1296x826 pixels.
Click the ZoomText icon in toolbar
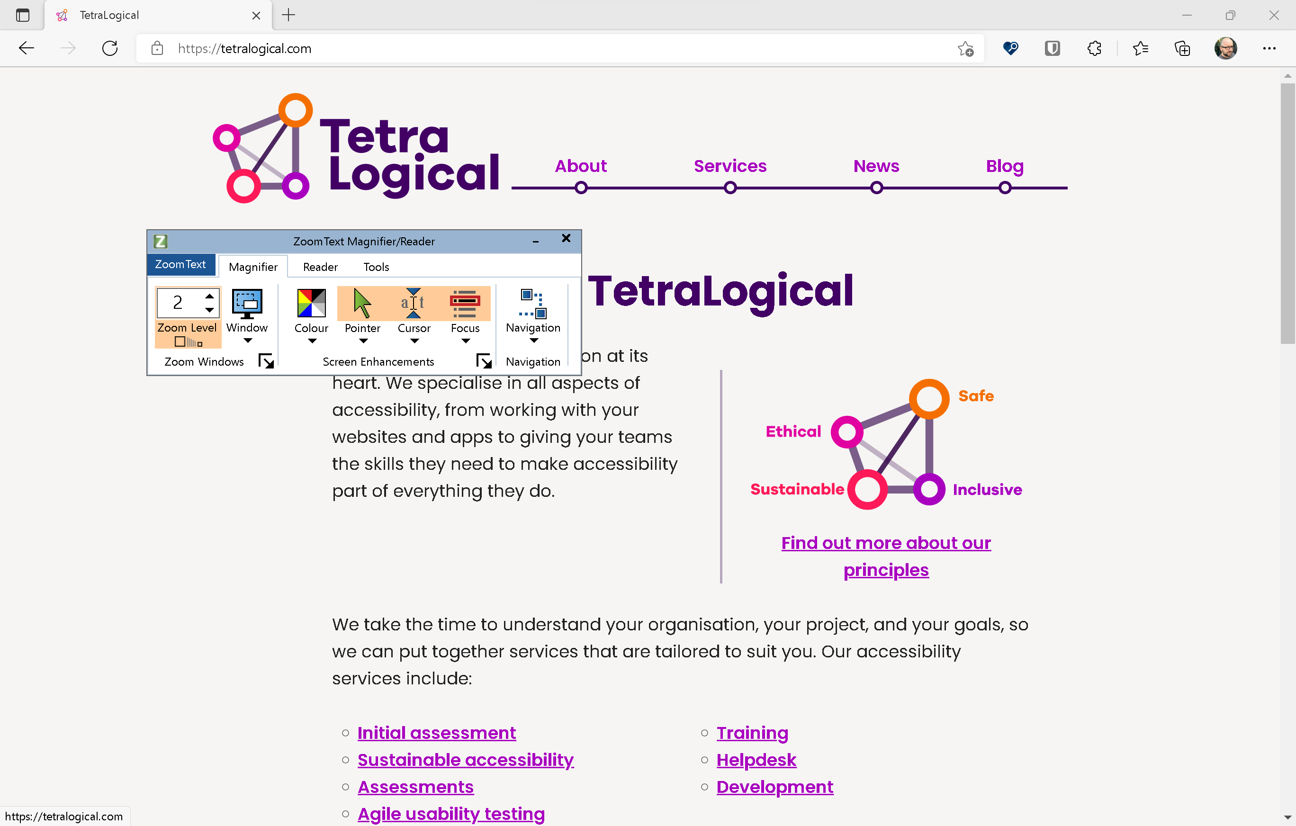pos(160,241)
